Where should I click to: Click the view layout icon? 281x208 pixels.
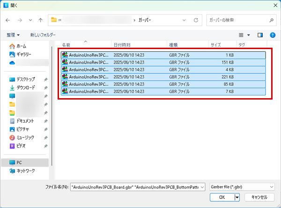pos(241,35)
